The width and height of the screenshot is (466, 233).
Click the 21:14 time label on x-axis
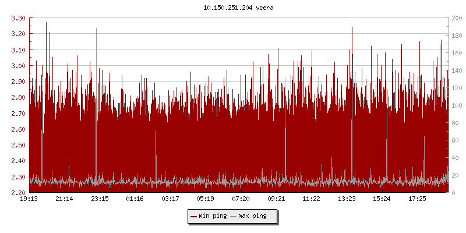[64, 199]
